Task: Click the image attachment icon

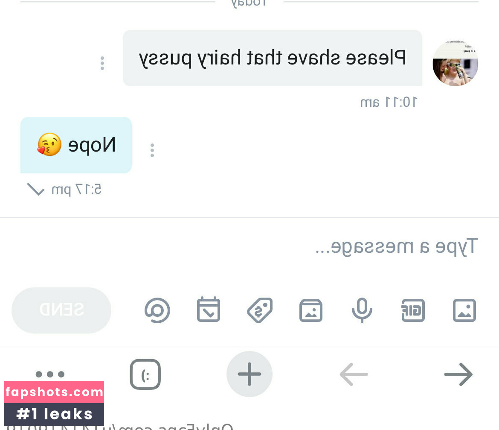Action: [x=464, y=310]
